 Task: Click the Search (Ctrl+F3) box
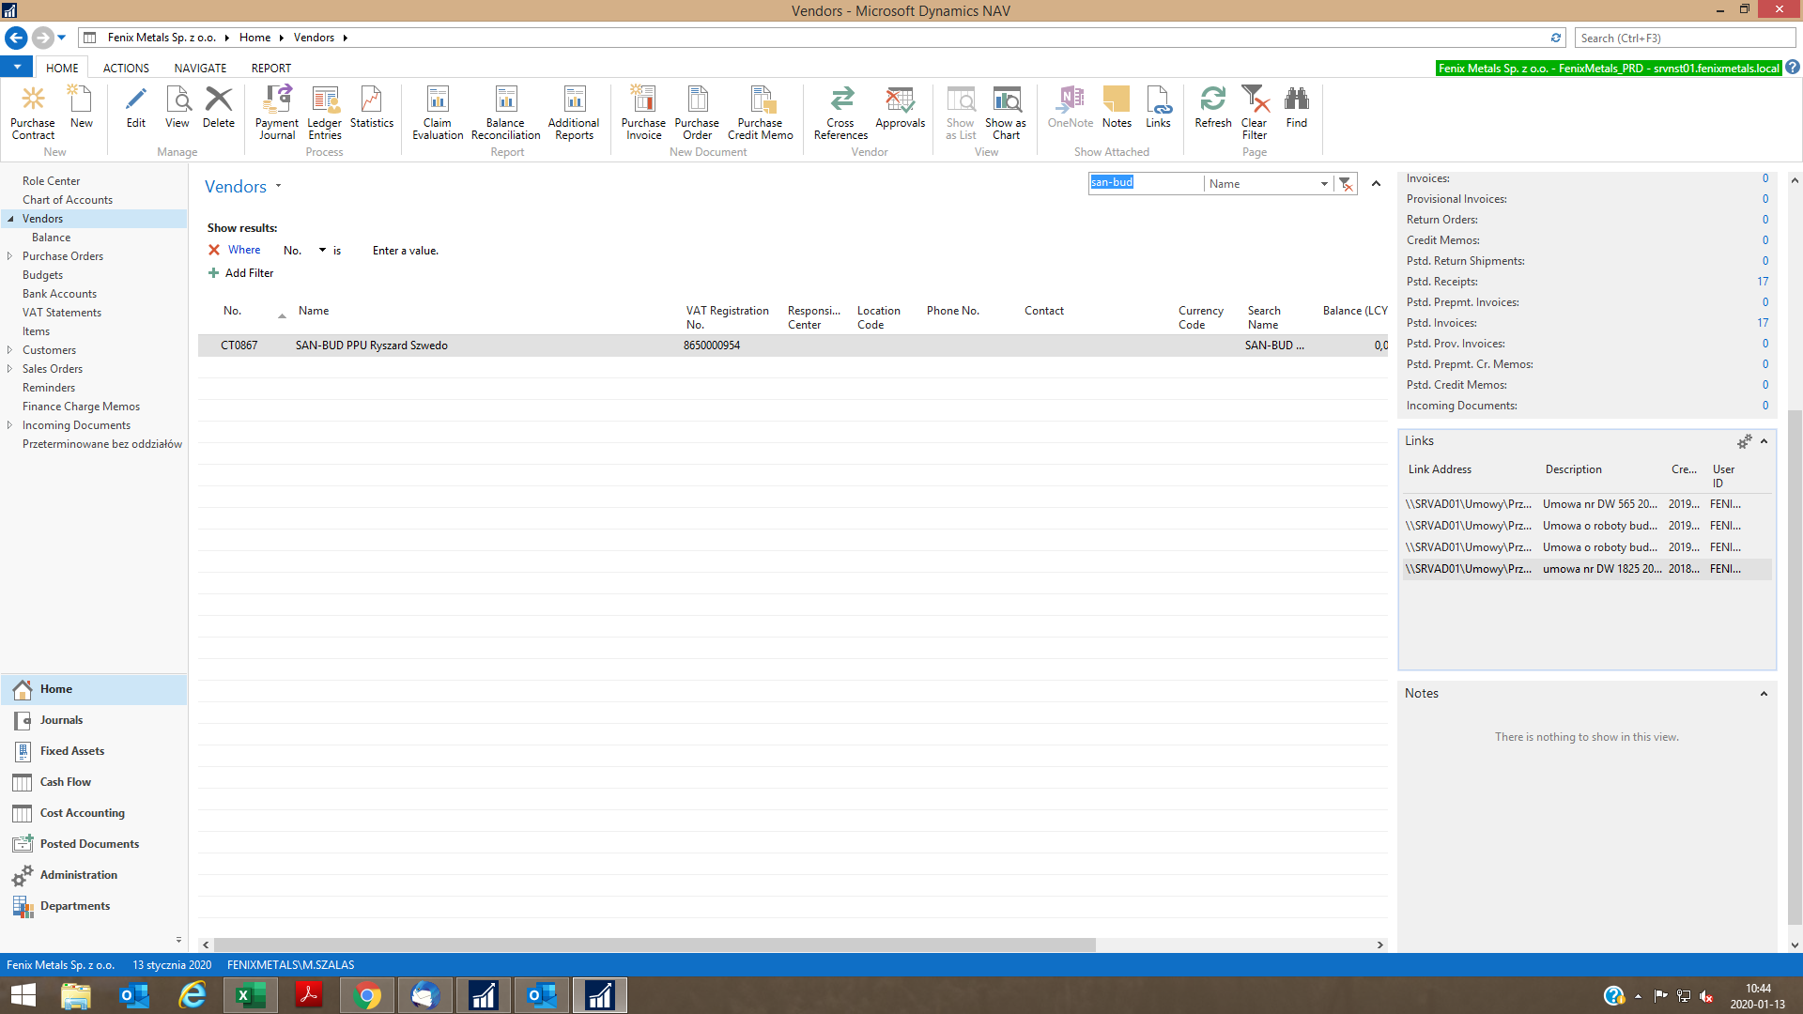[x=1685, y=38]
